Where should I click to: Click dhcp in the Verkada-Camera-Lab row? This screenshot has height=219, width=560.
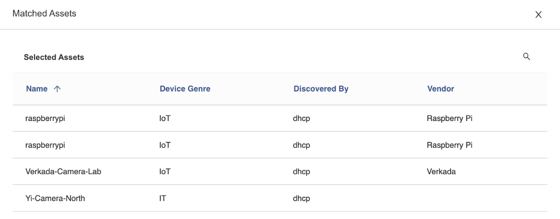coord(302,172)
